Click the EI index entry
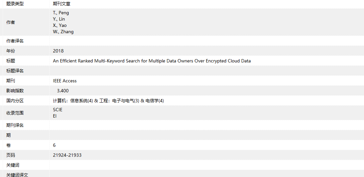The image size is (364, 177). click(x=55, y=116)
